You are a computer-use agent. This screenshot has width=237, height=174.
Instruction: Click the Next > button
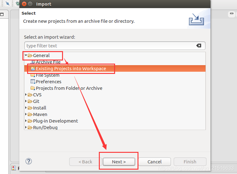point(119,162)
